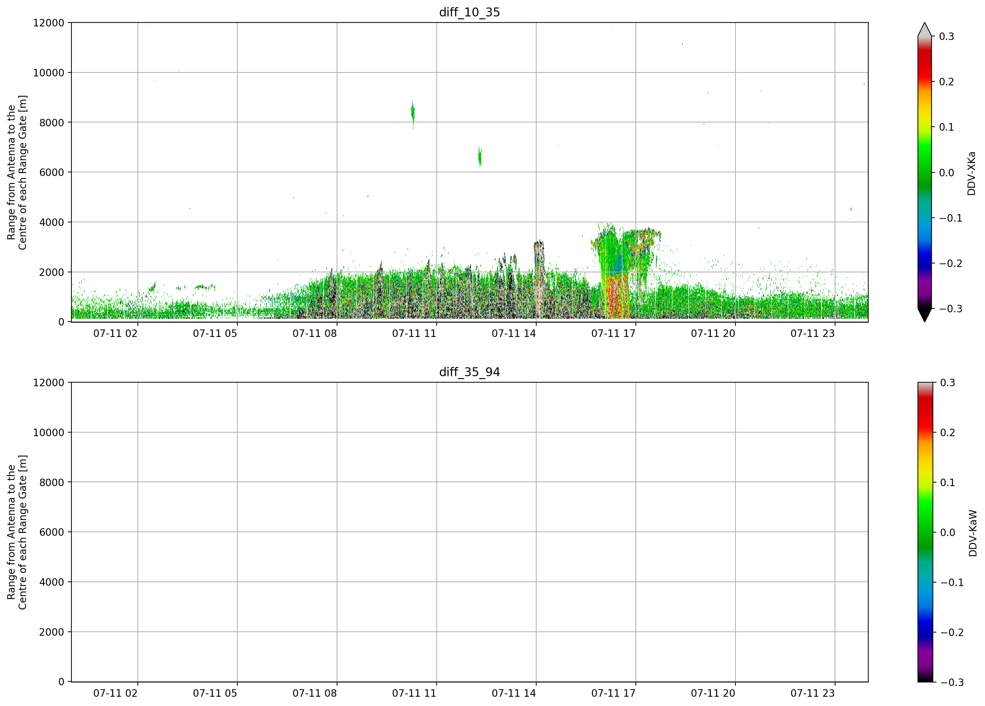Screen dimensions: 985x706
Task: Click the DDV-KaW rainbow colorbar
Action: click(x=925, y=532)
